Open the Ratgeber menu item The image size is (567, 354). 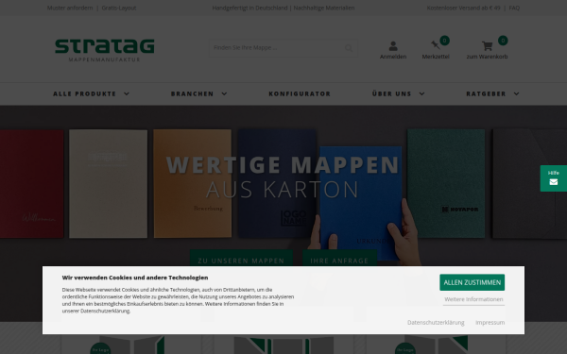(x=486, y=93)
